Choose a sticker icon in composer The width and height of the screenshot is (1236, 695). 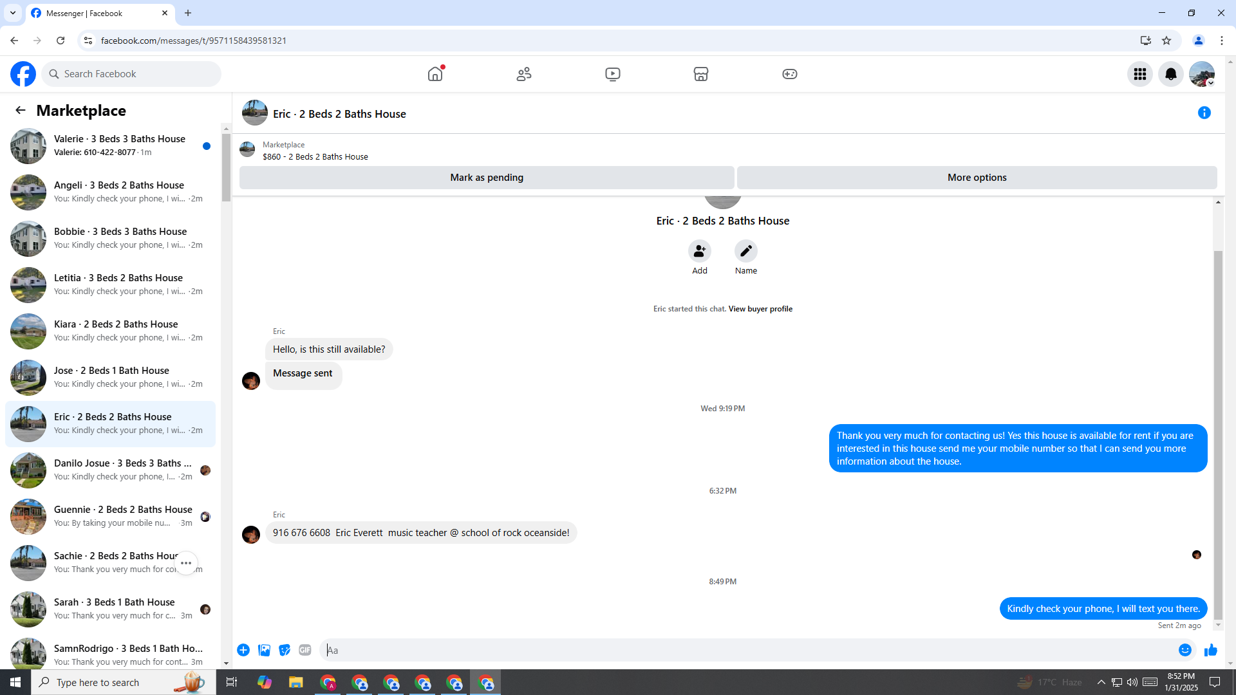point(285,650)
